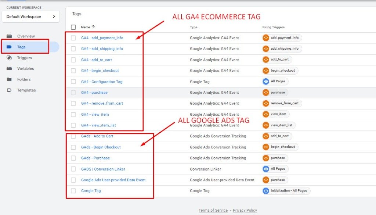The image size is (376, 215).
Task: Tick checkbox for GA4 - add_payment_info
Action: 73,38
